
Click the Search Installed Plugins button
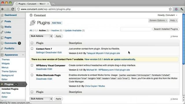166,29
